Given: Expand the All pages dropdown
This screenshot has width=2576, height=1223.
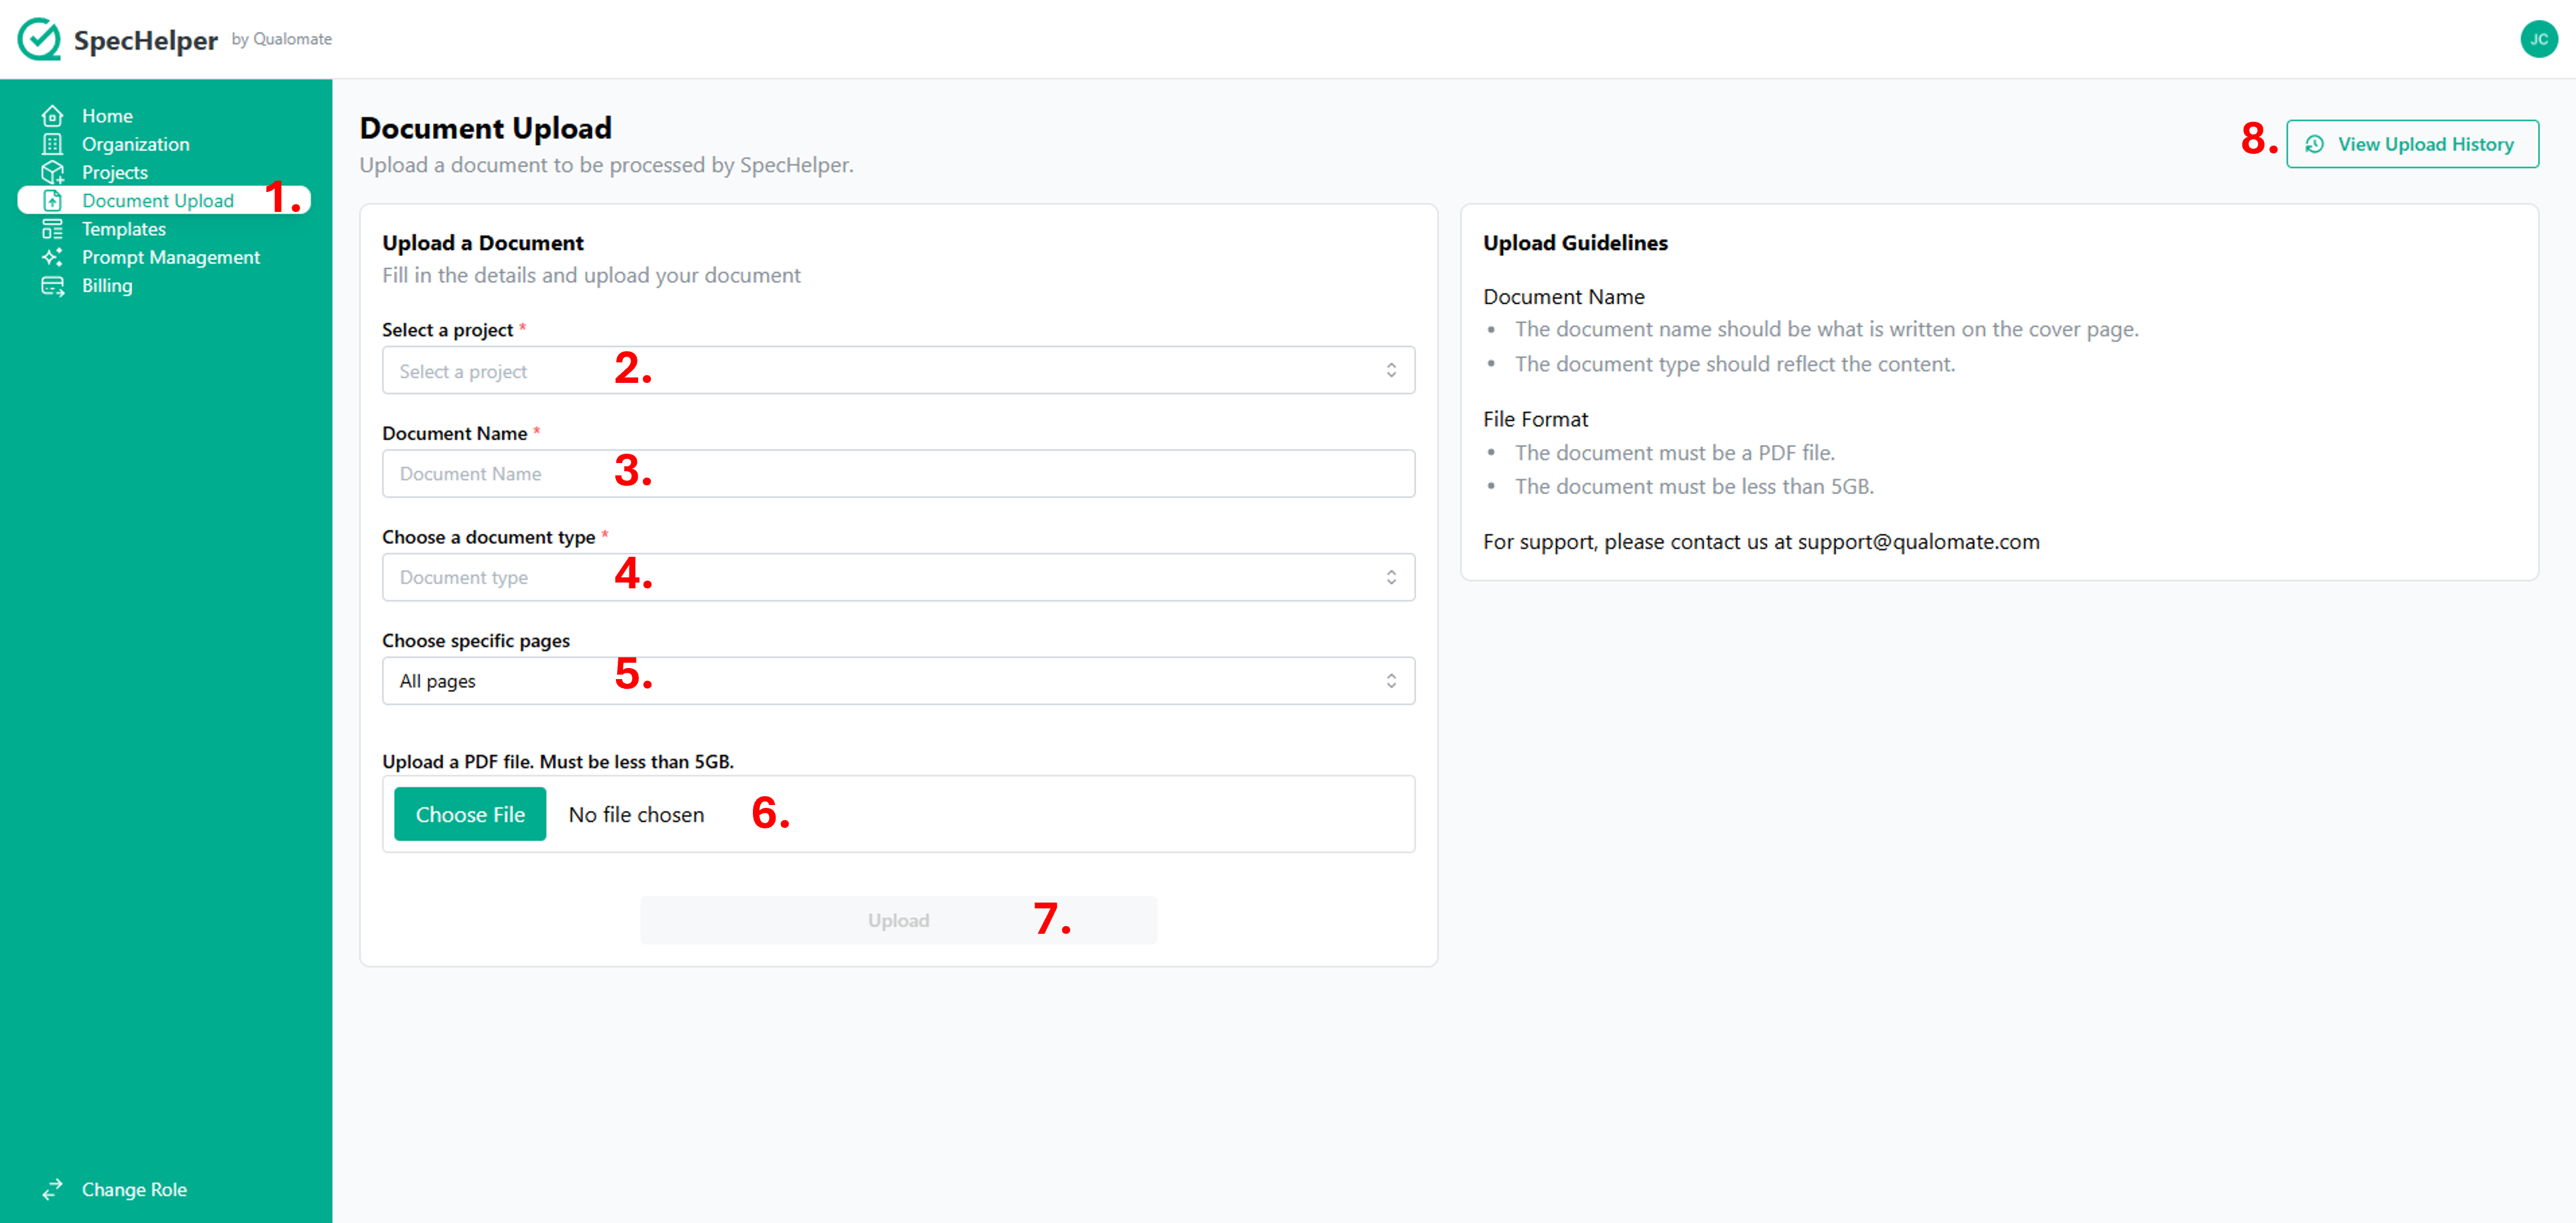Looking at the screenshot, I should (897, 681).
